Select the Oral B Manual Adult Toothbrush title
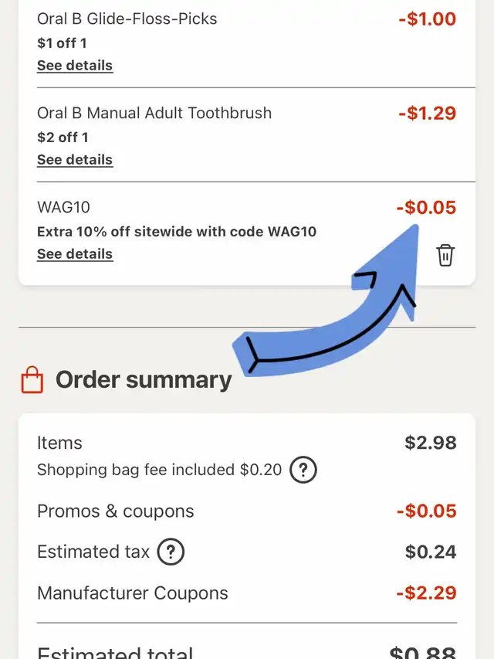 (154, 113)
